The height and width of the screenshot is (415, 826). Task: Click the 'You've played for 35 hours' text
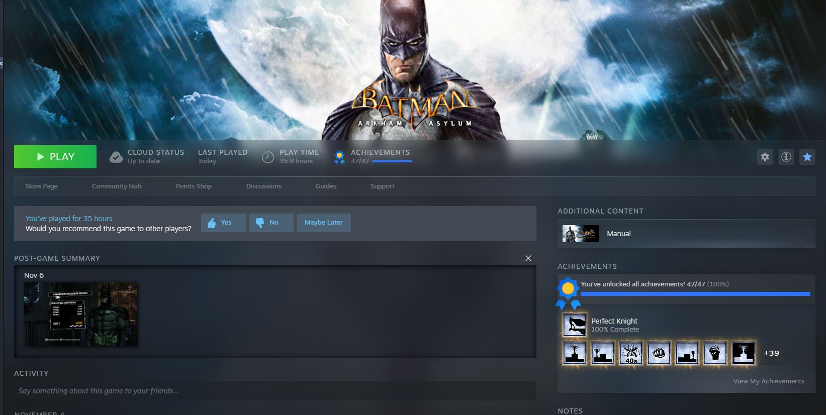(x=69, y=219)
